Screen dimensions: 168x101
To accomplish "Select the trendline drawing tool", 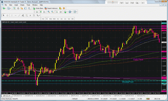I will tap(19, 15).
